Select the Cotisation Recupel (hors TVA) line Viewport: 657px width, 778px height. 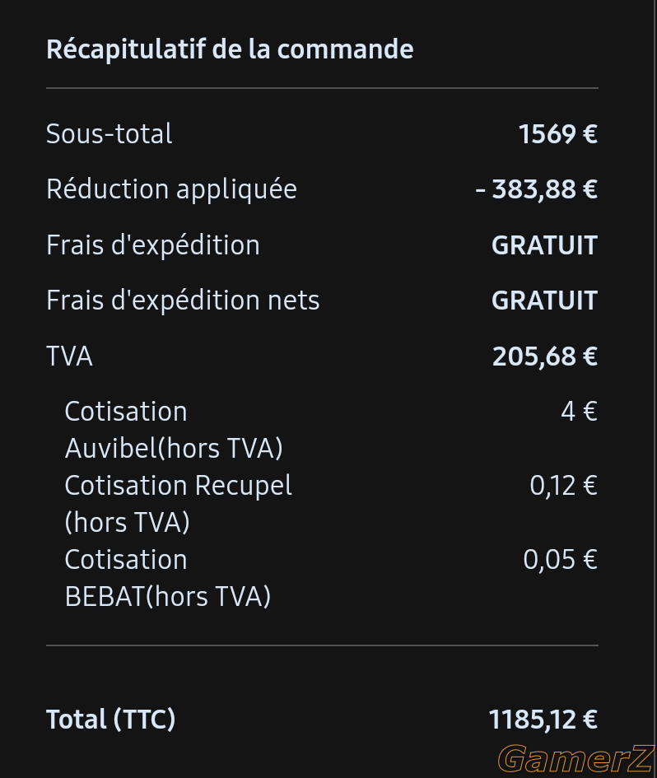178,504
